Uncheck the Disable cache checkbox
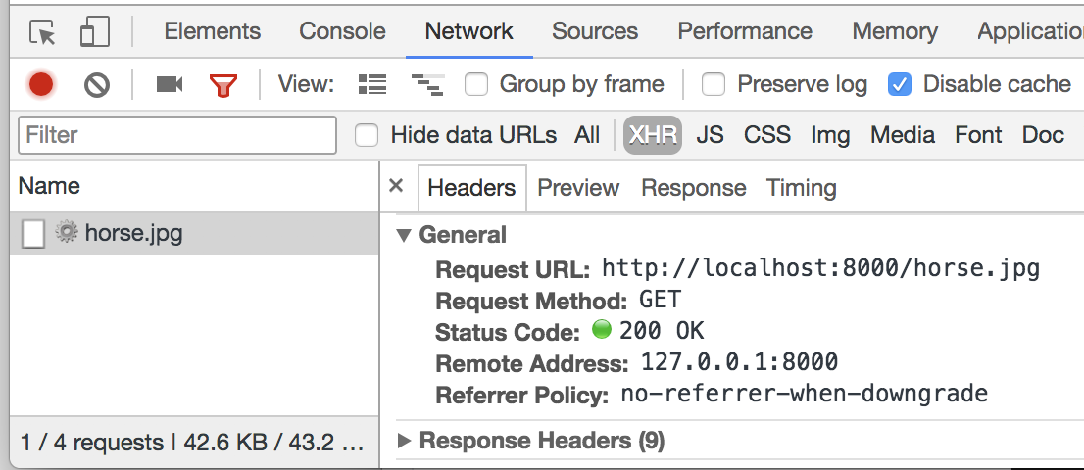Screen dimensions: 1084x470 point(900,85)
